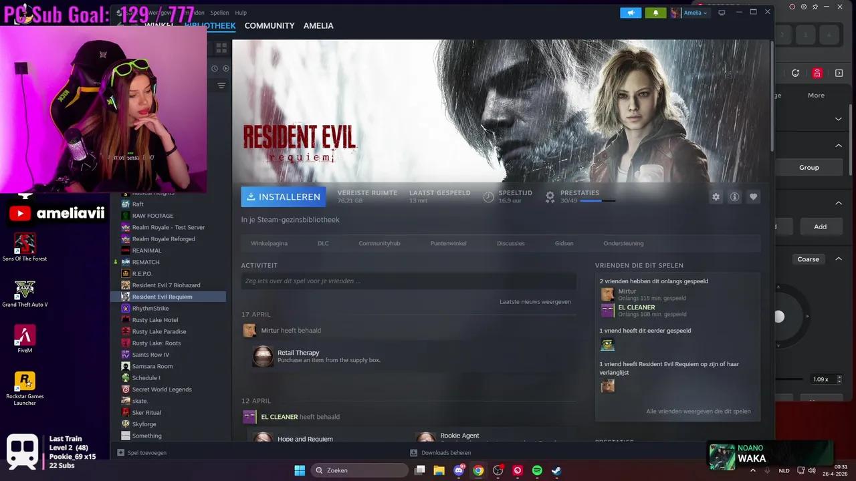Open Communityhub tab
The width and height of the screenshot is (856, 481).
click(x=379, y=243)
